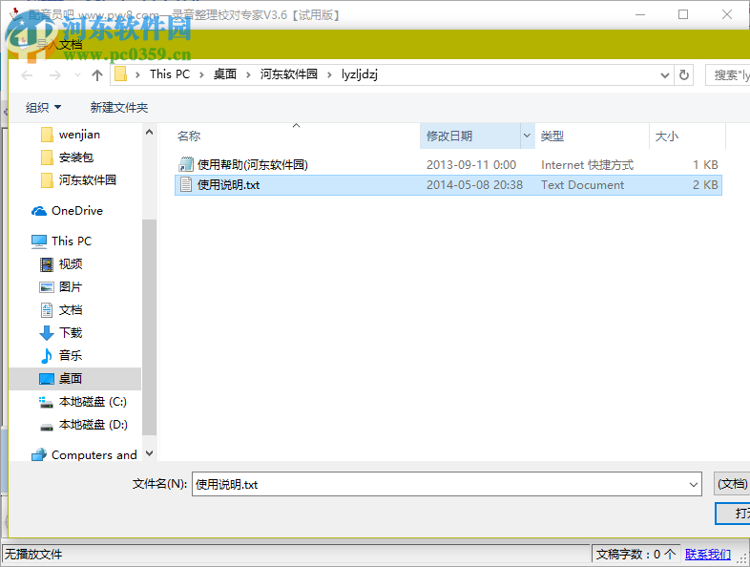Screen dimensions: 750x567
Task: Click the 下载 blue arrow icon
Action: (47, 333)
